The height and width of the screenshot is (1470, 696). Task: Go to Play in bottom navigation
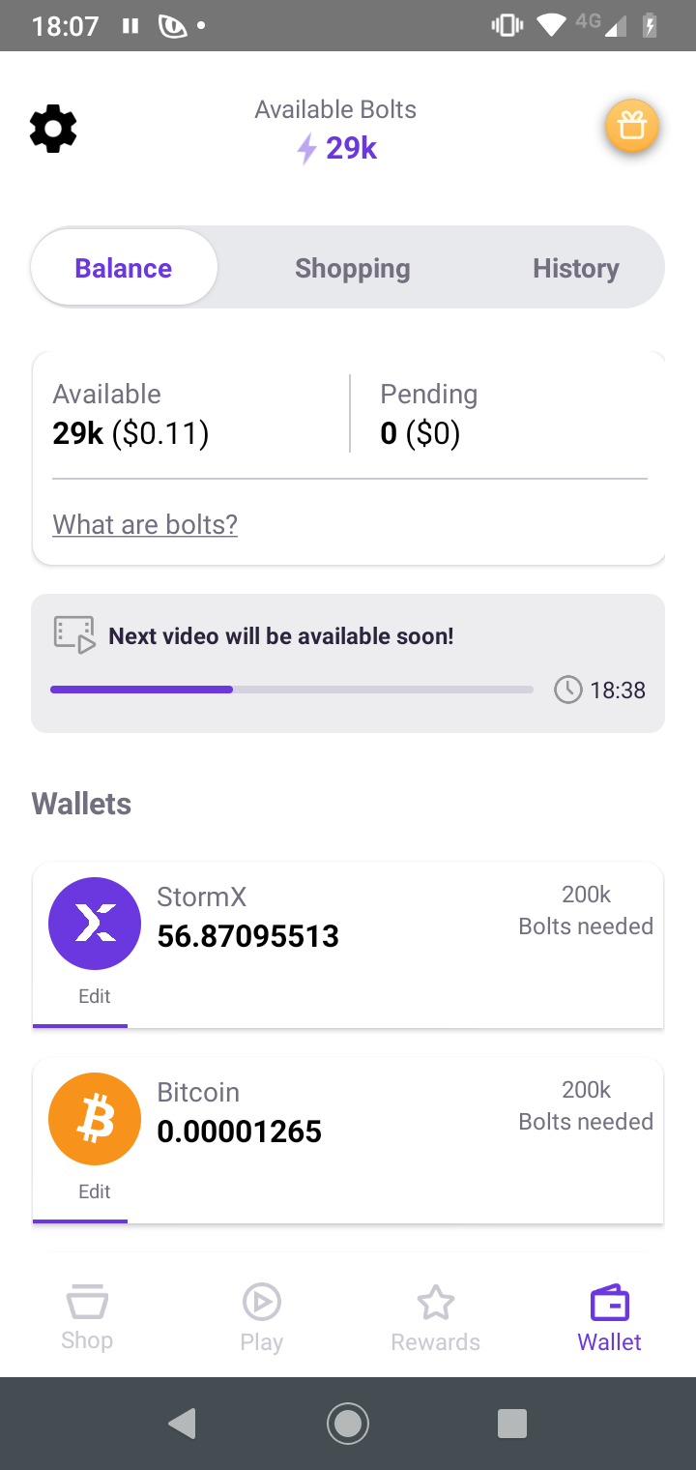261,1317
